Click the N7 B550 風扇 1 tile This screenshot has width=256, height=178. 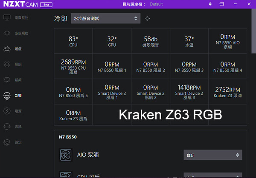tap(112, 66)
